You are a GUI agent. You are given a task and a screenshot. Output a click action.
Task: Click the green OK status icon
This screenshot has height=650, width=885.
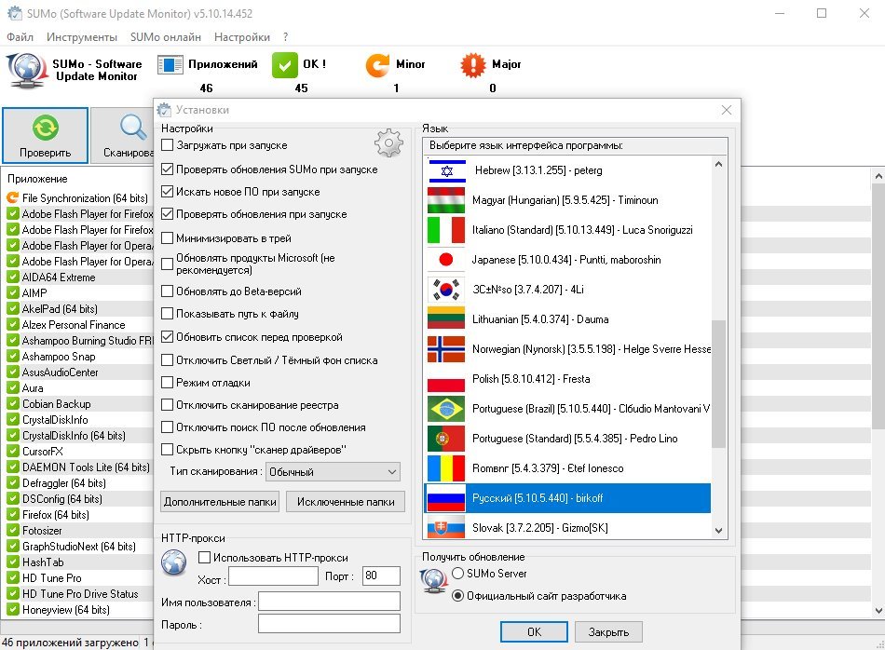pos(284,65)
